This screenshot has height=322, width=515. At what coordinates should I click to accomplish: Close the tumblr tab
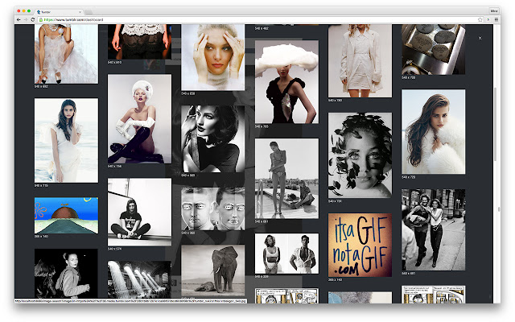[80, 12]
